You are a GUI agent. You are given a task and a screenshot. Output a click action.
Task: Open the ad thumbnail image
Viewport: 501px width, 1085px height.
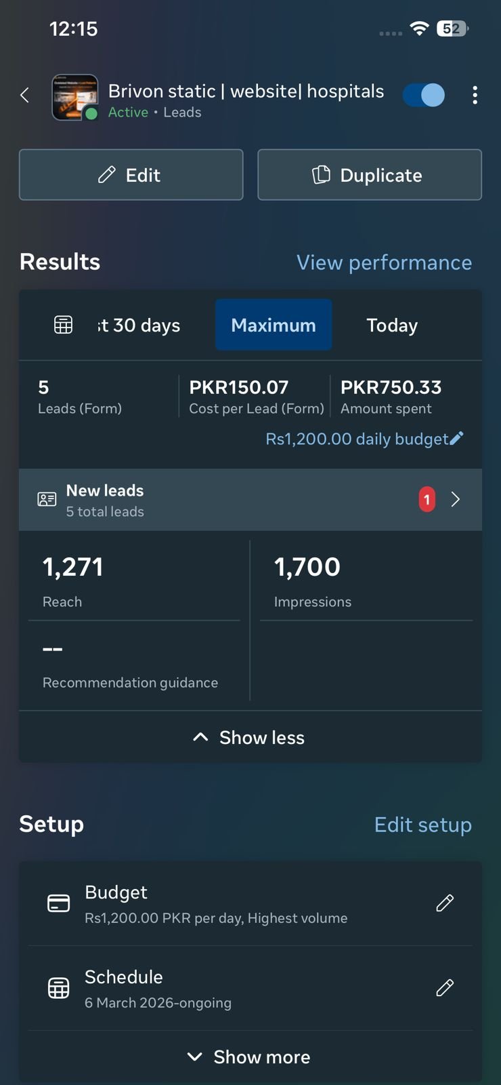[74, 97]
